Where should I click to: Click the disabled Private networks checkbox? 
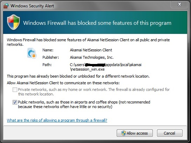[15, 90]
